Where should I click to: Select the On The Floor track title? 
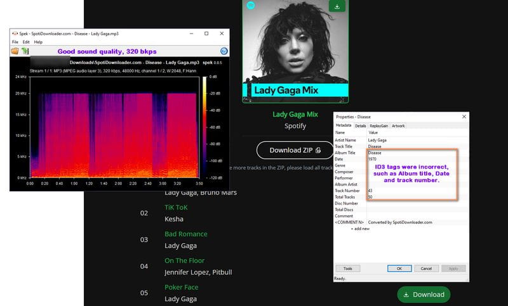click(x=184, y=260)
